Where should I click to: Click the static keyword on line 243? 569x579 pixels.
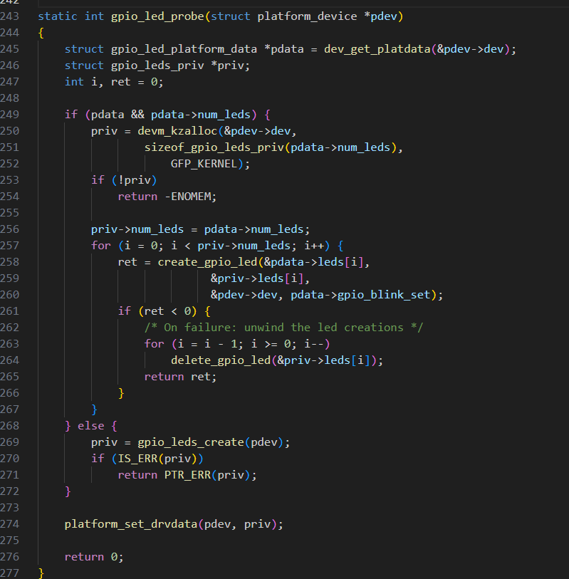(58, 16)
